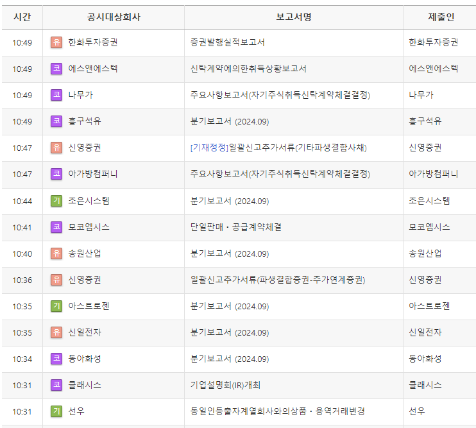Open company 아스트로젠 in company column
The width and height of the screenshot is (476, 428).
89,306
